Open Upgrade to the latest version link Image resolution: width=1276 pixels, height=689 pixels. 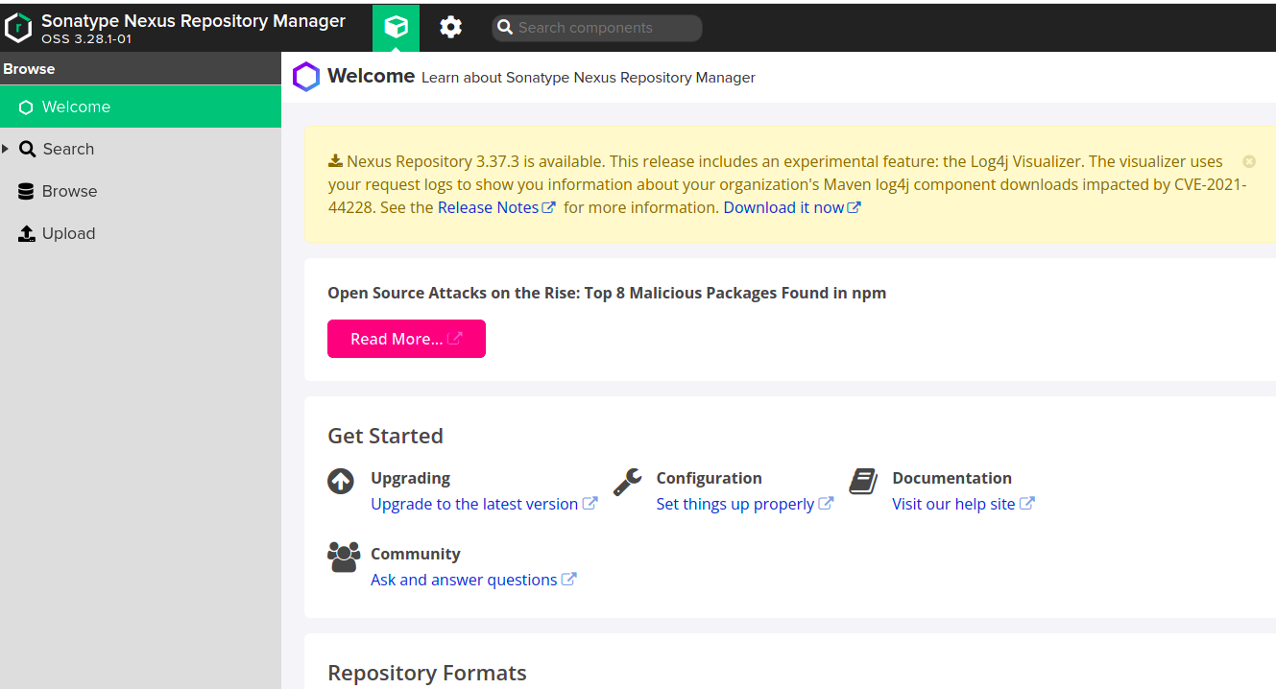477,503
